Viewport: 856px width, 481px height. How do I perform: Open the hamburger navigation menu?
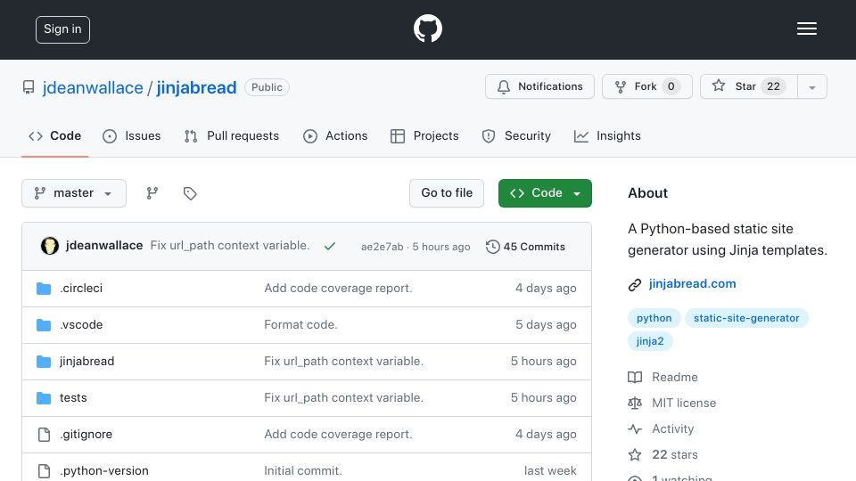coord(806,29)
